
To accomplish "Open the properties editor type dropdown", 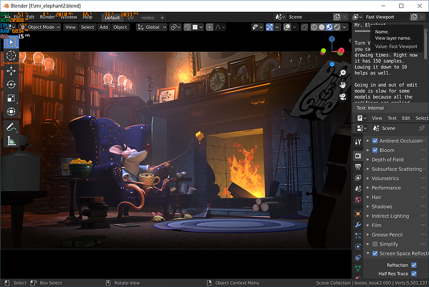I will point(362,128).
